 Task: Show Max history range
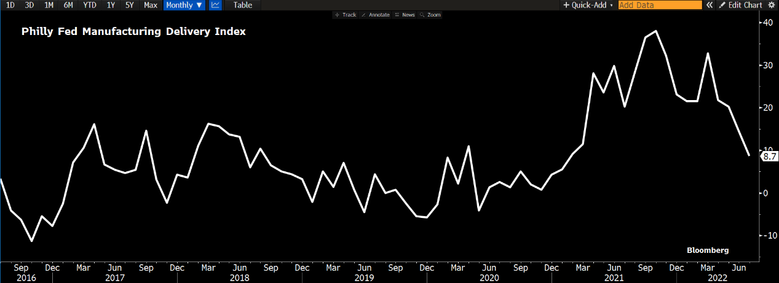coord(150,5)
